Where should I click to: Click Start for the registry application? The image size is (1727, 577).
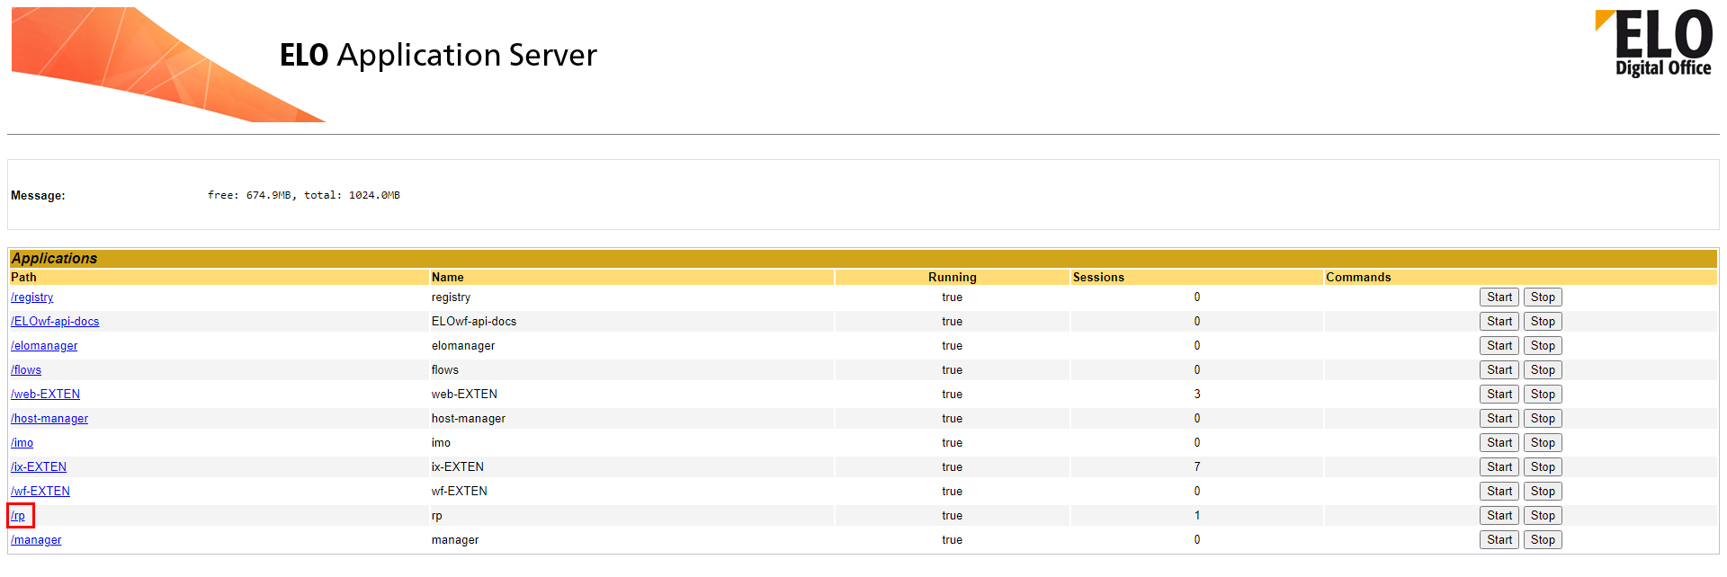pyautogui.click(x=1499, y=297)
